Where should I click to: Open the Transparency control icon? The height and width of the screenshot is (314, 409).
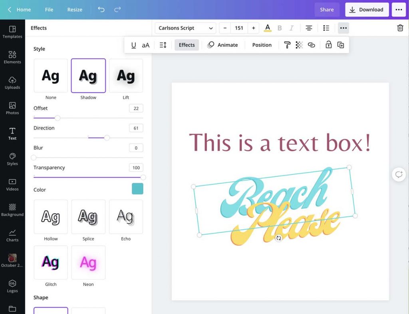pos(299,45)
